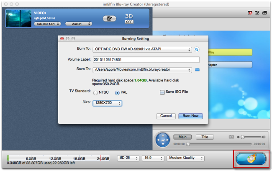Open the sub-test-1.srt subtitle dropdown
Screen dimensions: 272x171
click(x=47, y=24)
